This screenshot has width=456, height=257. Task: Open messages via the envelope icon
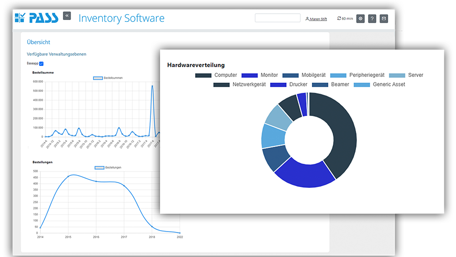click(x=384, y=19)
